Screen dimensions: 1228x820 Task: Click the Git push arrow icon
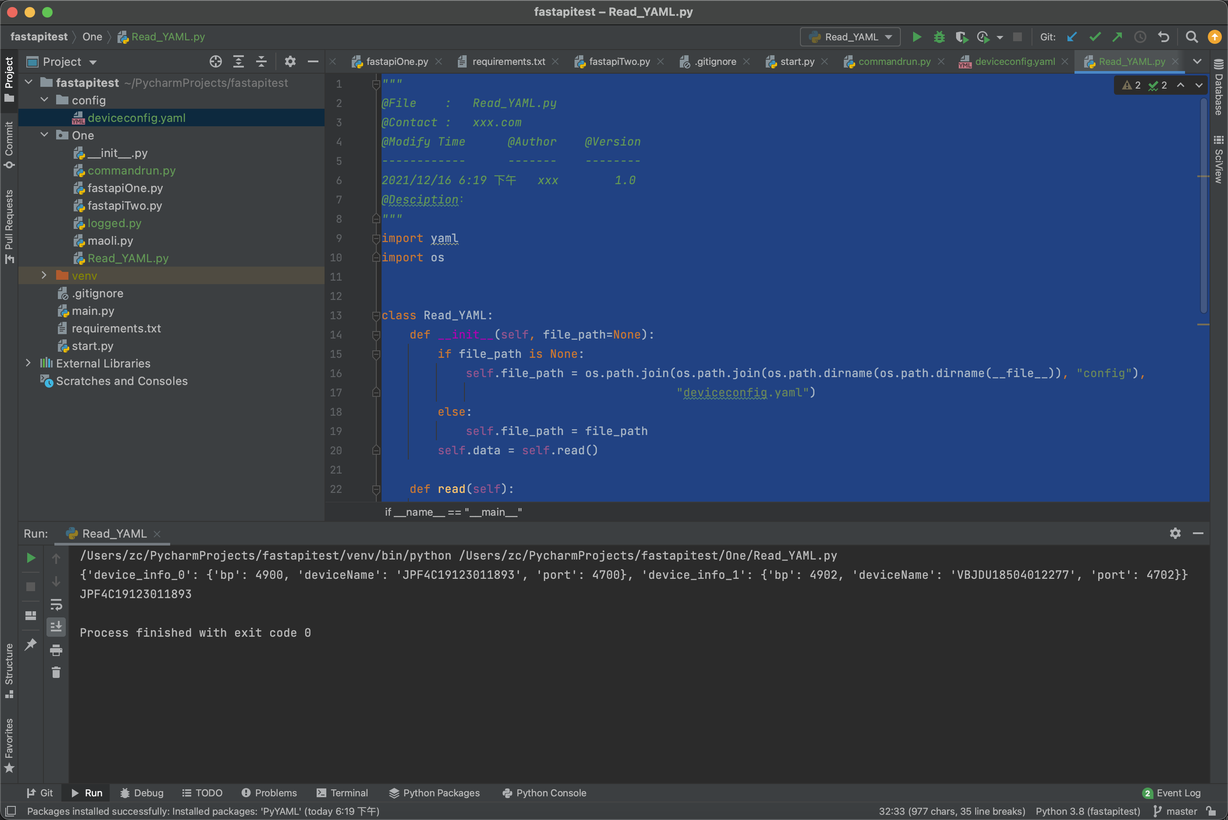tap(1117, 37)
